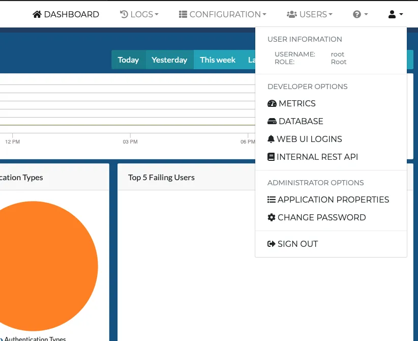
Task: Expand the CONFIGURATION dropdown
Action: tap(222, 14)
